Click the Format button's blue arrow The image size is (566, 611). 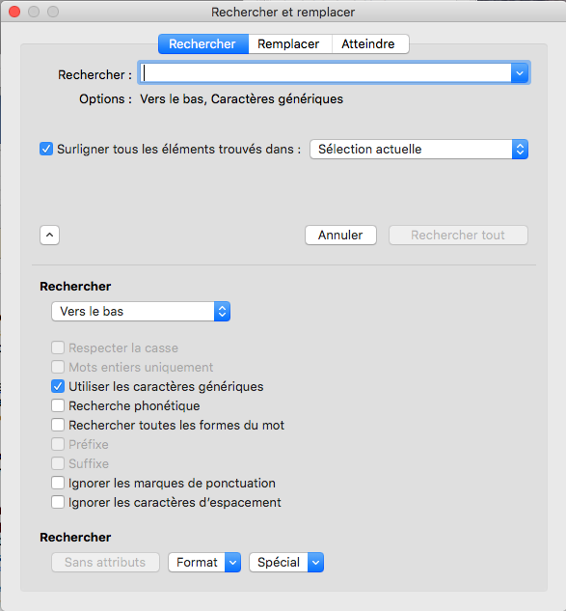point(232,563)
